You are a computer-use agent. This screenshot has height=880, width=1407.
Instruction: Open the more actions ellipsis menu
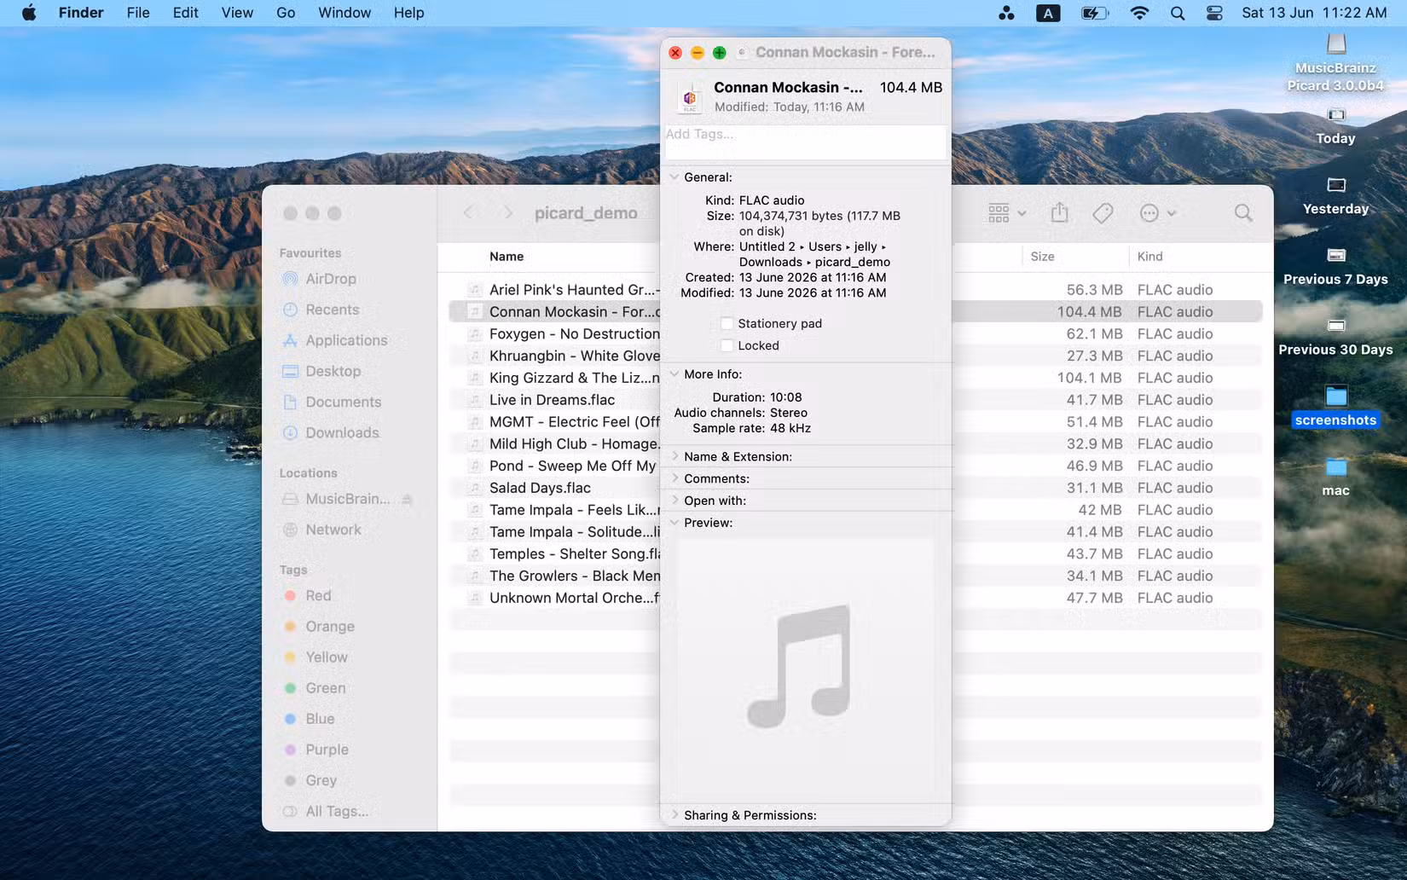click(x=1158, y=212)
